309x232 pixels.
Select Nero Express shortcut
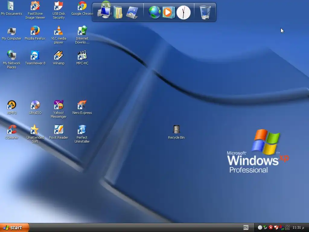click(82, 108)
